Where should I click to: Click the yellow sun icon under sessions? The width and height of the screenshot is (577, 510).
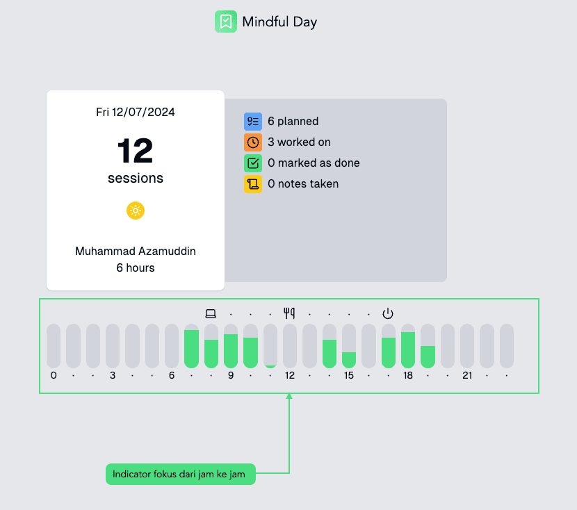coord(136,211)
